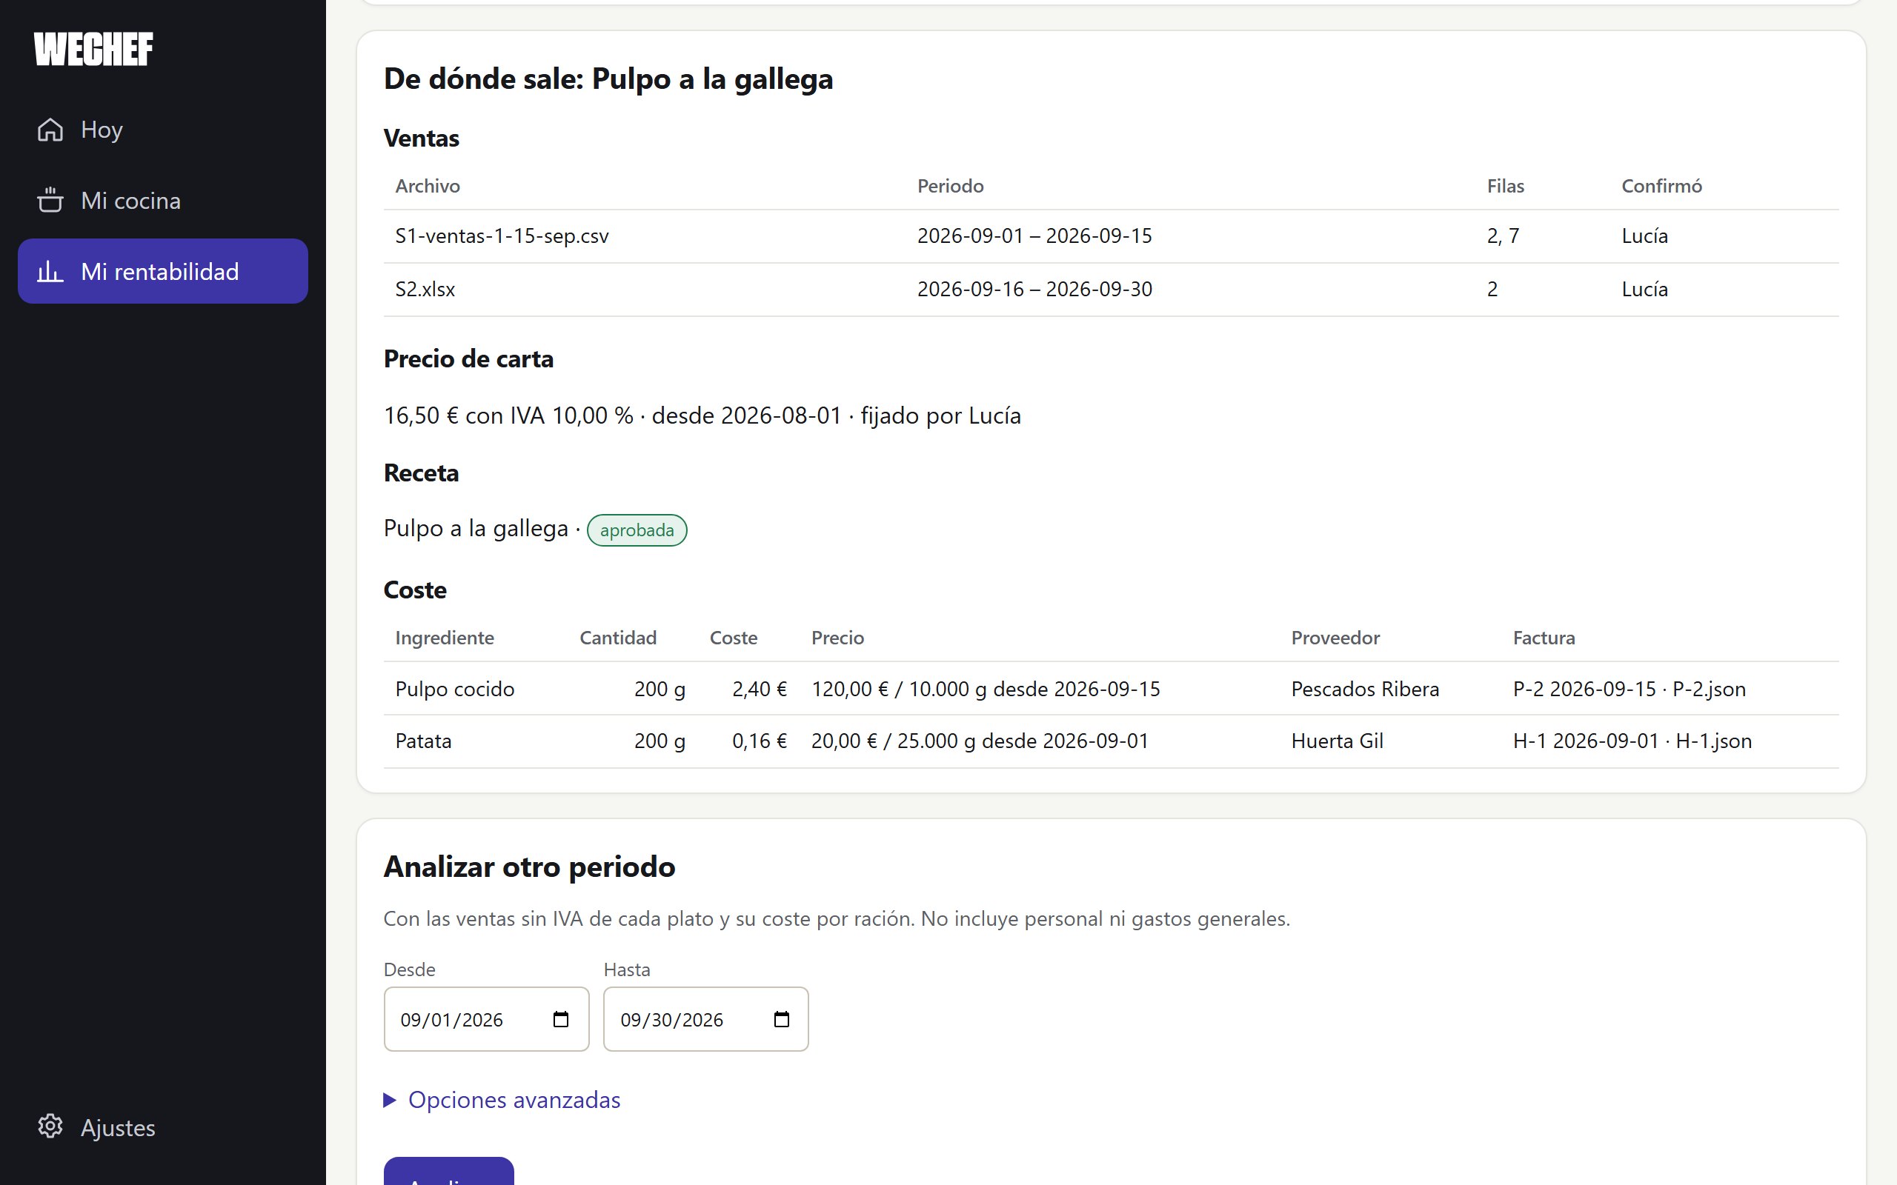
Task: Click the WECHEF logo
Action: click(93, 50)
